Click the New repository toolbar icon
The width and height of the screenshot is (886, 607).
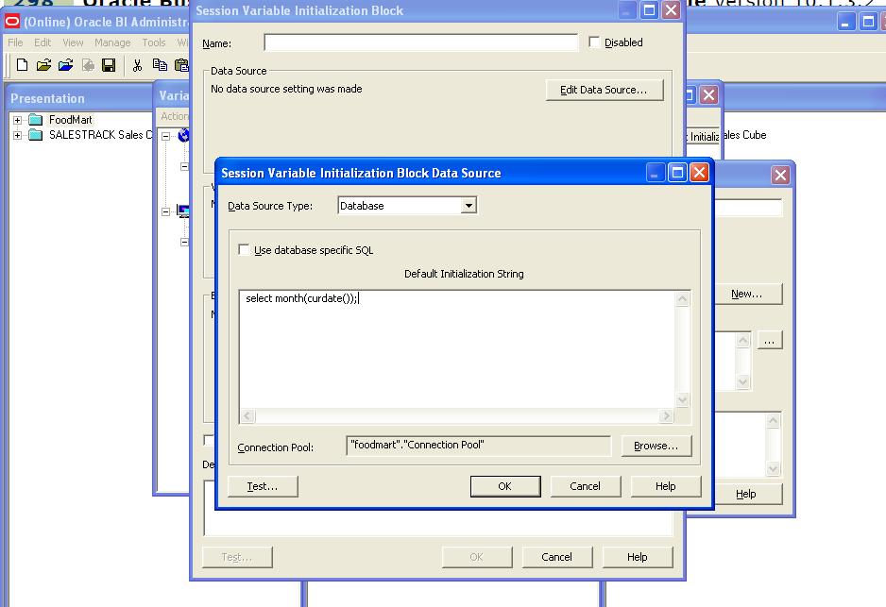click(22, 65)
